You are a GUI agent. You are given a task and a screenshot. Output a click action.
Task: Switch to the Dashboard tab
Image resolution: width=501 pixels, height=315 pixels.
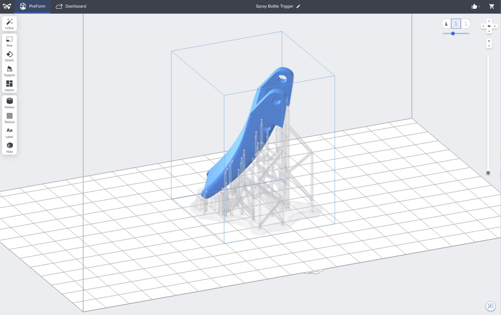pyautogui.click(x=71, y=6)
